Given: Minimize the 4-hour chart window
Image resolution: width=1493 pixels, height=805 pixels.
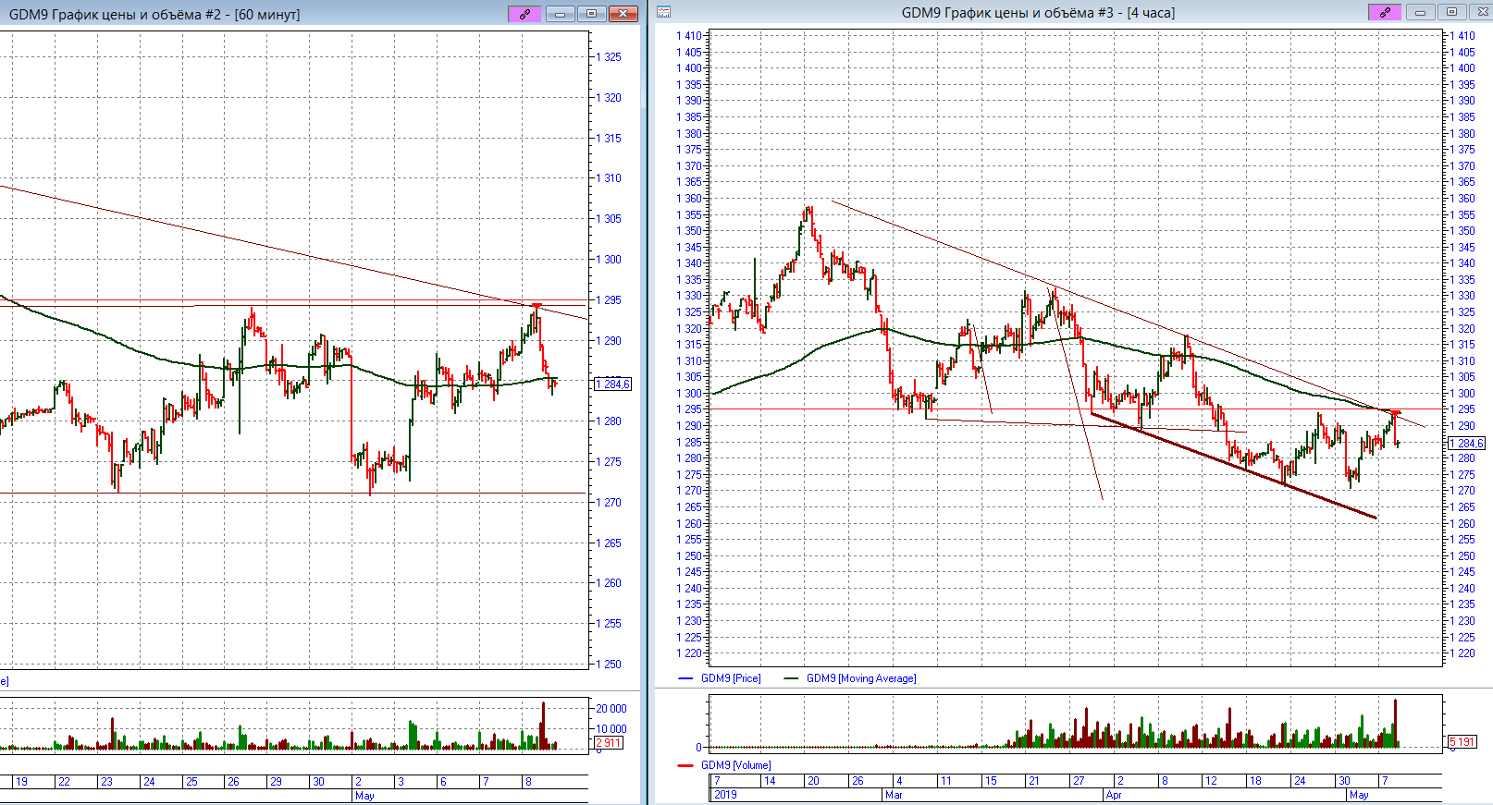Looking at the screenshot, I should pyautogui.click(x=1420, y=12).
